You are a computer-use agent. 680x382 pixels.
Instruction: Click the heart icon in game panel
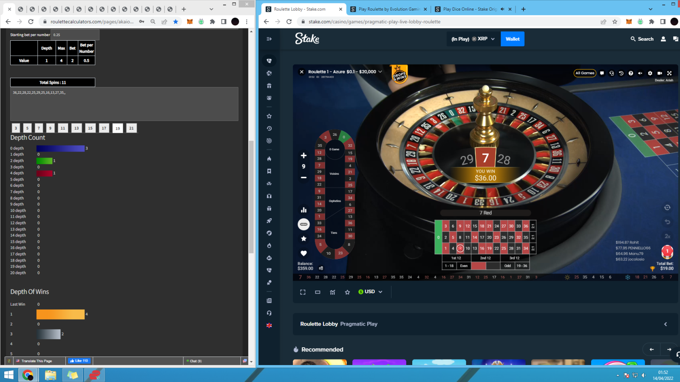tap(303, 253)
